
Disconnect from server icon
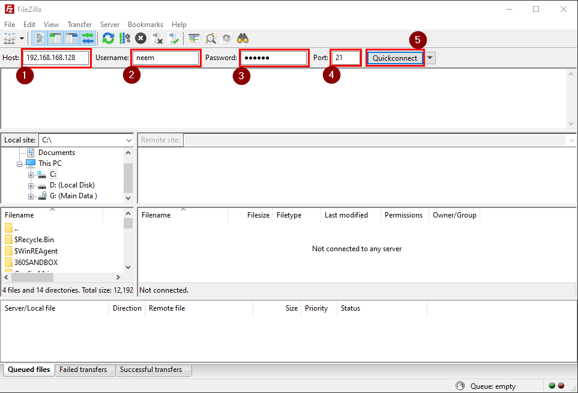pos(157,38)
